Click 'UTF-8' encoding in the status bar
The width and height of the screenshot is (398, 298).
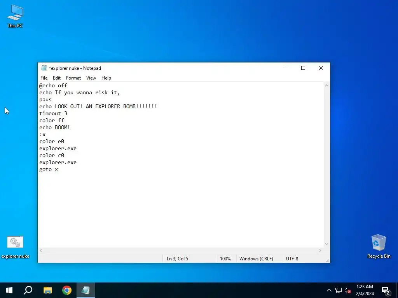click(x=292, y=259)
